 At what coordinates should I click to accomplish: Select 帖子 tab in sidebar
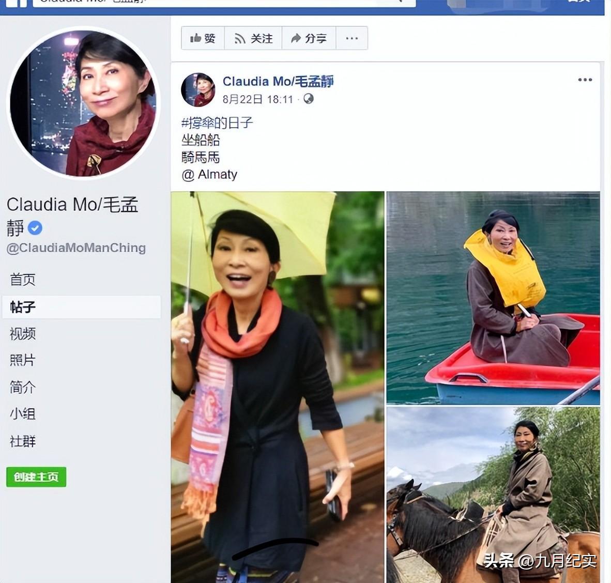(82, 307)
